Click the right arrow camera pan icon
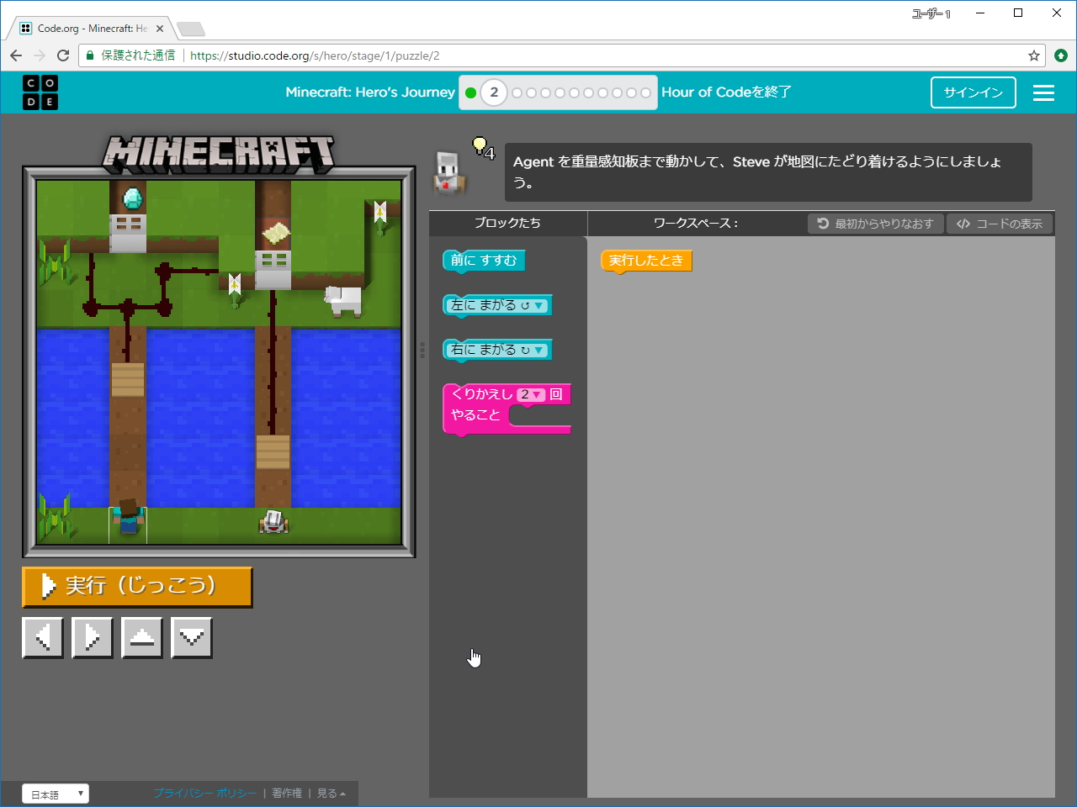Viewport: 1077px width, 807px height. point(92,637)
